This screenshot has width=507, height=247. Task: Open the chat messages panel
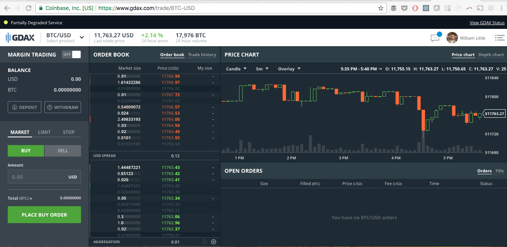point(435,37)
